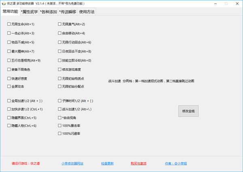This screenshot has height=172, width=243.
Task: Toggle 全屏攻击 checkbox
Action: pos(9,86)
